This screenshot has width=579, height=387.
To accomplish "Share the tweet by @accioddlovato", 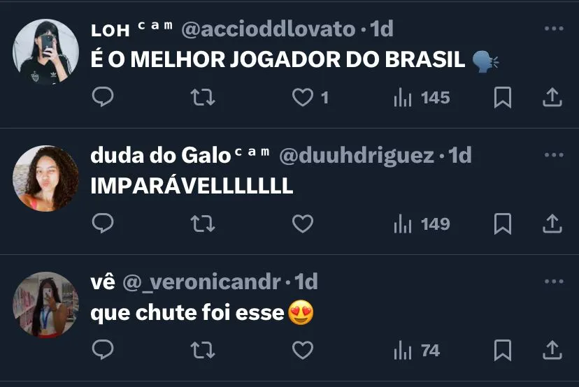I will pos(552,97).
